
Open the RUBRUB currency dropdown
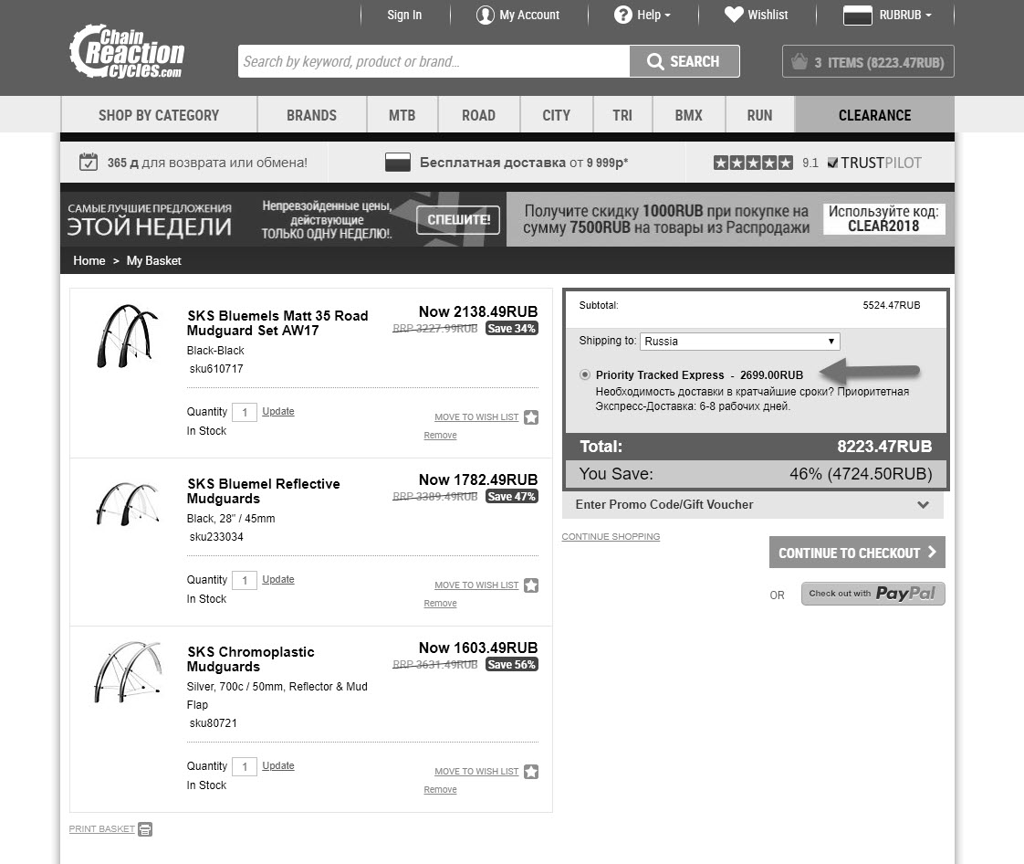point(905,15)
